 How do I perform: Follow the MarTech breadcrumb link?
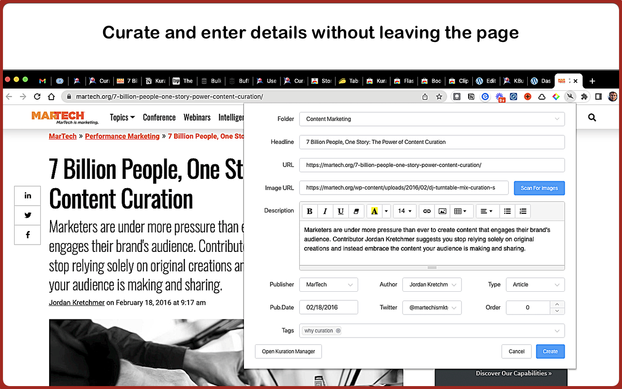(63, 136)
